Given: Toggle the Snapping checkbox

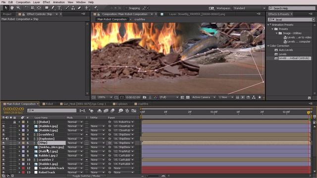Looking at the screenshot, I should (126, 8).
